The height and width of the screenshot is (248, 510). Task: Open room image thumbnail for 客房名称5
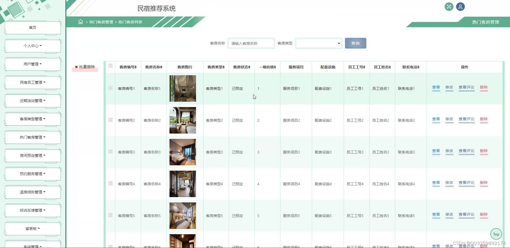pyautogui.click(x=183, y=216)
